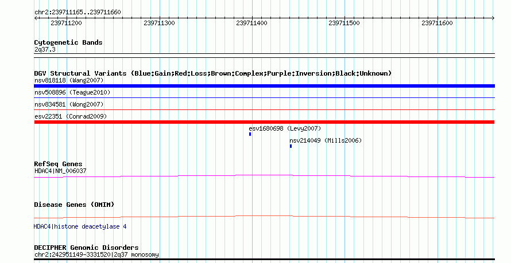The width and height of the screenshot is (511, 263).
Task: Click the black DECIPHER 2q37 monosomy bar
Action: (x=264, y=260)
